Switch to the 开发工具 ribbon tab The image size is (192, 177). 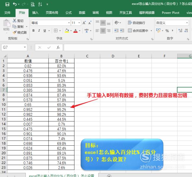tap(126, 13)
